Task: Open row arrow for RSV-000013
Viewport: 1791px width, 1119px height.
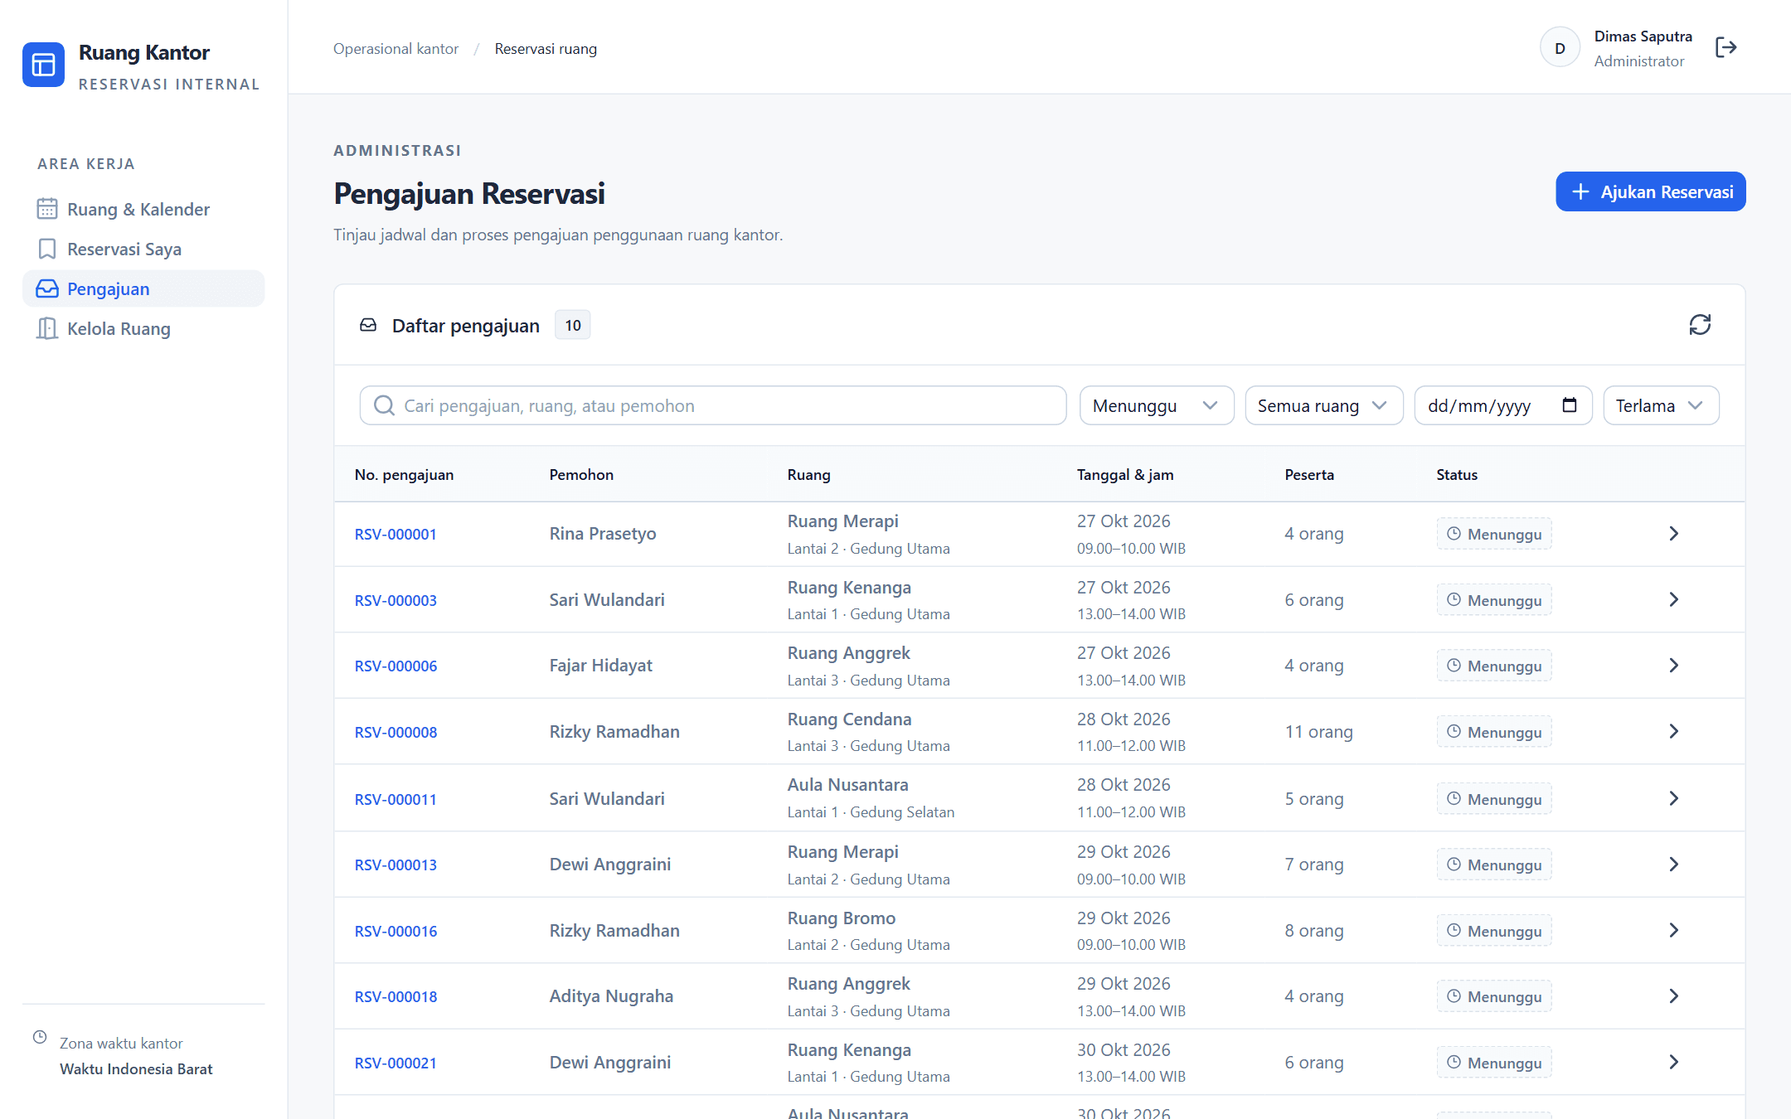Action: click(1673, 865)
